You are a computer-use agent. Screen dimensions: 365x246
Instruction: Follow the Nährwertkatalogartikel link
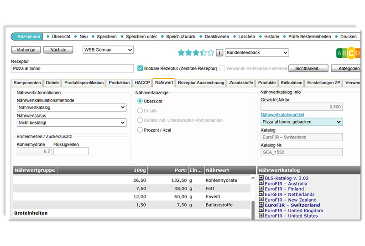[x=282, y=115]
